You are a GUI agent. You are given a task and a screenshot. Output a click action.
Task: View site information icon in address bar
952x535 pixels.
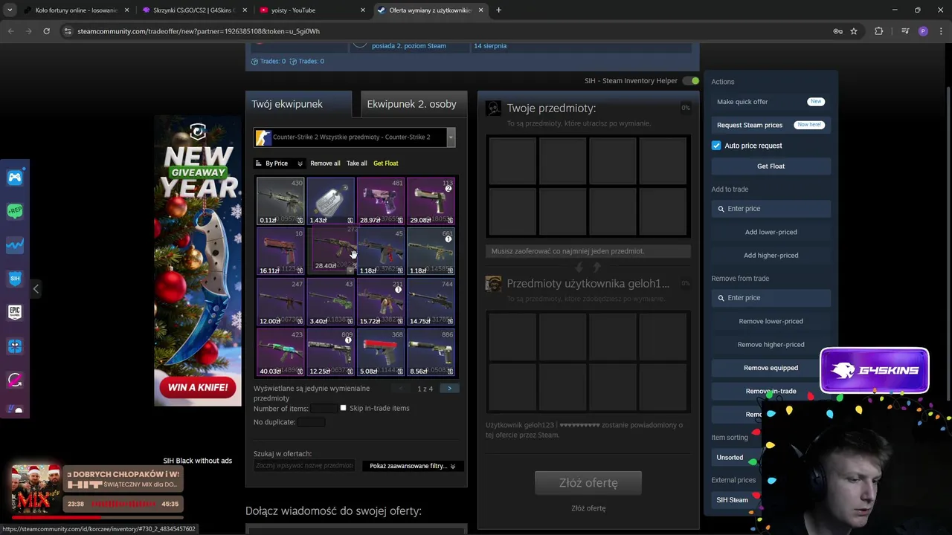click(x=68, y=31)
